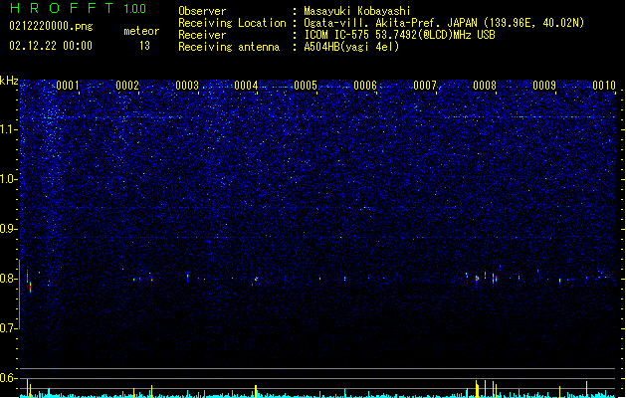The width and height of the screenshot is (626, 398).
Task: Click time marker 0004
Action: 246,86
